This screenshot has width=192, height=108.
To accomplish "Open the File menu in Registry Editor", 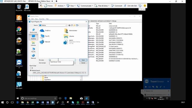I will [29, 19].
